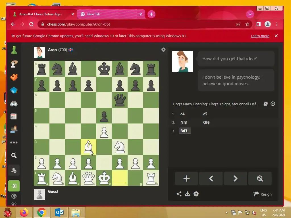Go back in browser history
Screen dimensions: 291x218
13,24
